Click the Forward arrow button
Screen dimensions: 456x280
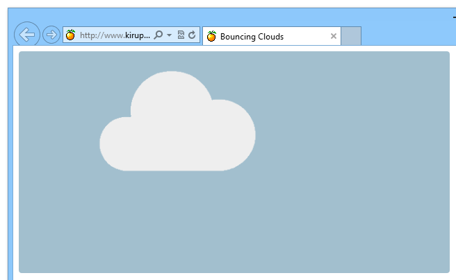pyautogui.click(x=51, y=35)
